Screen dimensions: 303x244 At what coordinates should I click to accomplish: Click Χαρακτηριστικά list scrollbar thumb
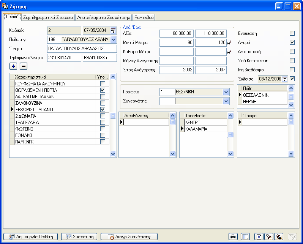click(113, 115)
